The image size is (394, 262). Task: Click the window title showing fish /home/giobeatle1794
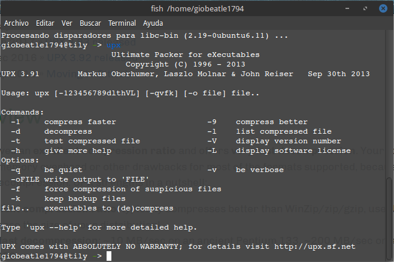(x=197, y=8)
